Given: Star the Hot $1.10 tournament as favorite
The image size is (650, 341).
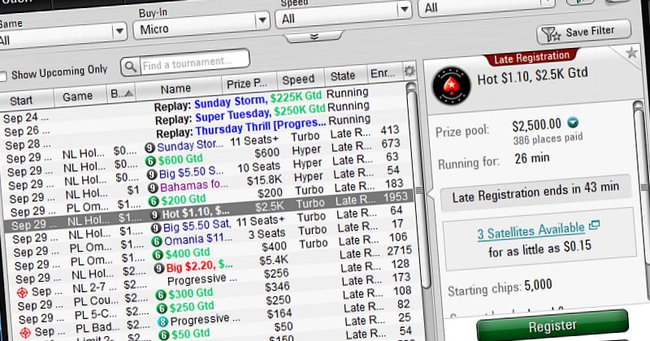Looking at the screenshot, I should [631, 54].
